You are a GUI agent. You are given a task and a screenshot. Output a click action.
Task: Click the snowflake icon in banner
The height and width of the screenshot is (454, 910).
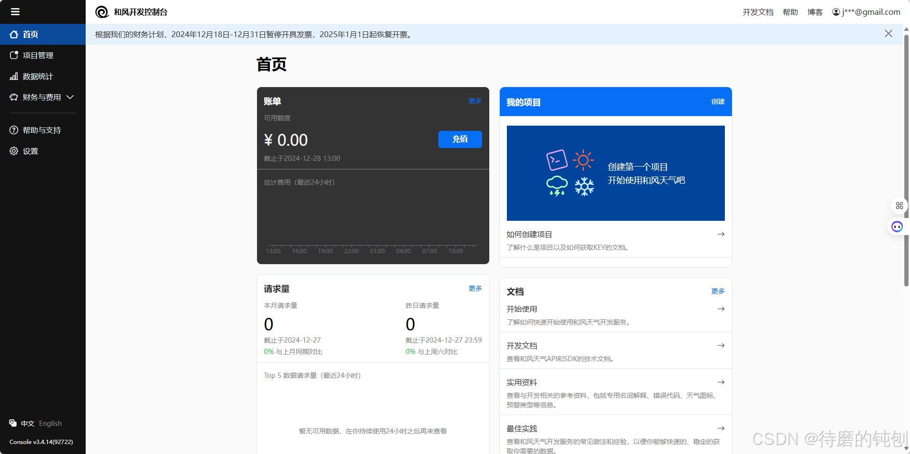584,187
